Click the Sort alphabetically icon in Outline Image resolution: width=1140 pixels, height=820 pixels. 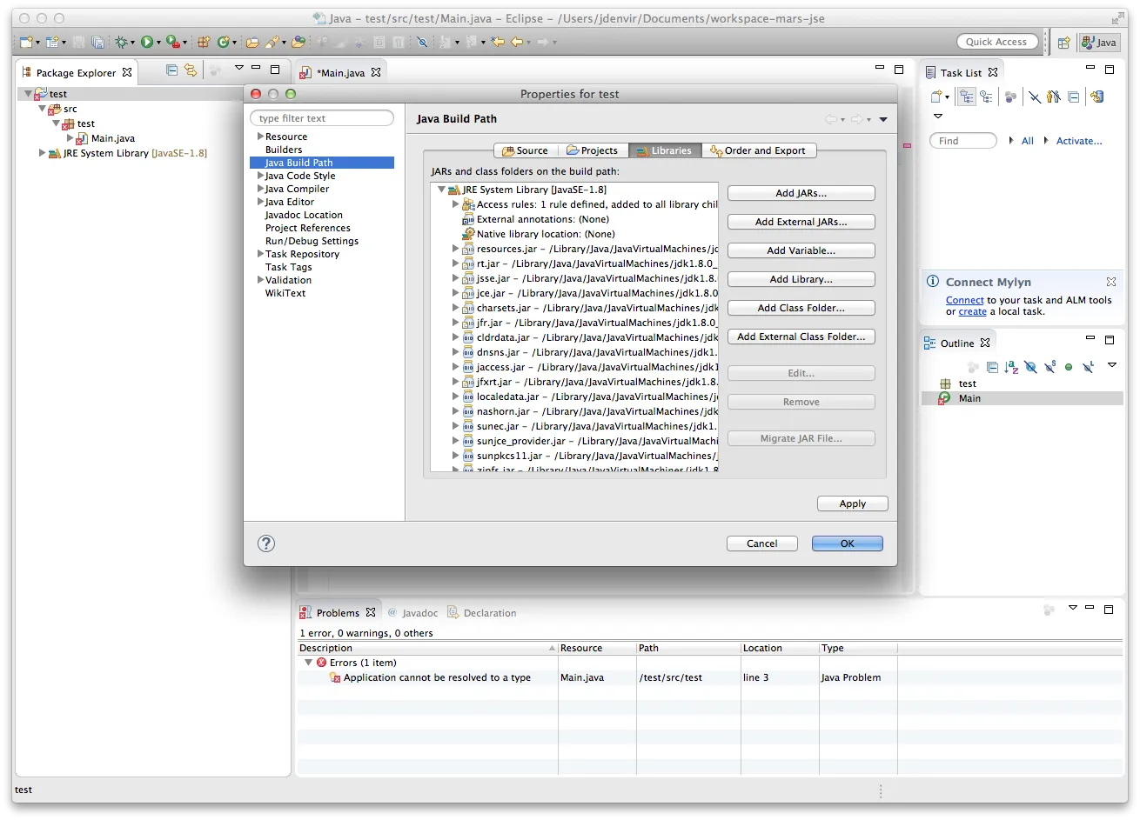tap(1011, 367)
